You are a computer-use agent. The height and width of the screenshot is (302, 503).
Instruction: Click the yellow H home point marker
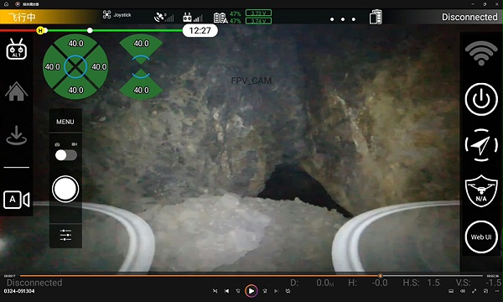pyautogui.click(x=40, y=30)
